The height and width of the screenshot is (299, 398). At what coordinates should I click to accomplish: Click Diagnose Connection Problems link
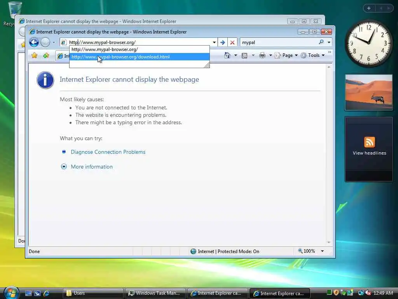tap(108, 152)
